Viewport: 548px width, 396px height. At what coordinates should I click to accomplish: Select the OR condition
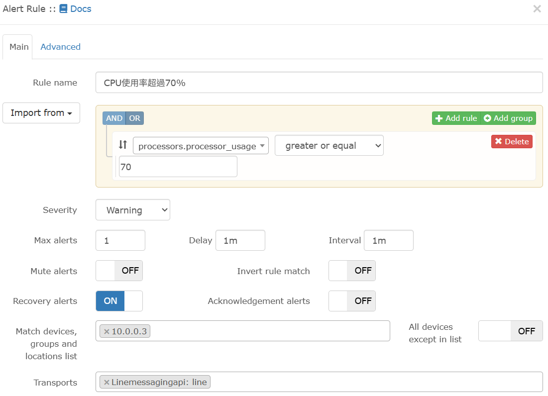pos(135,118)
